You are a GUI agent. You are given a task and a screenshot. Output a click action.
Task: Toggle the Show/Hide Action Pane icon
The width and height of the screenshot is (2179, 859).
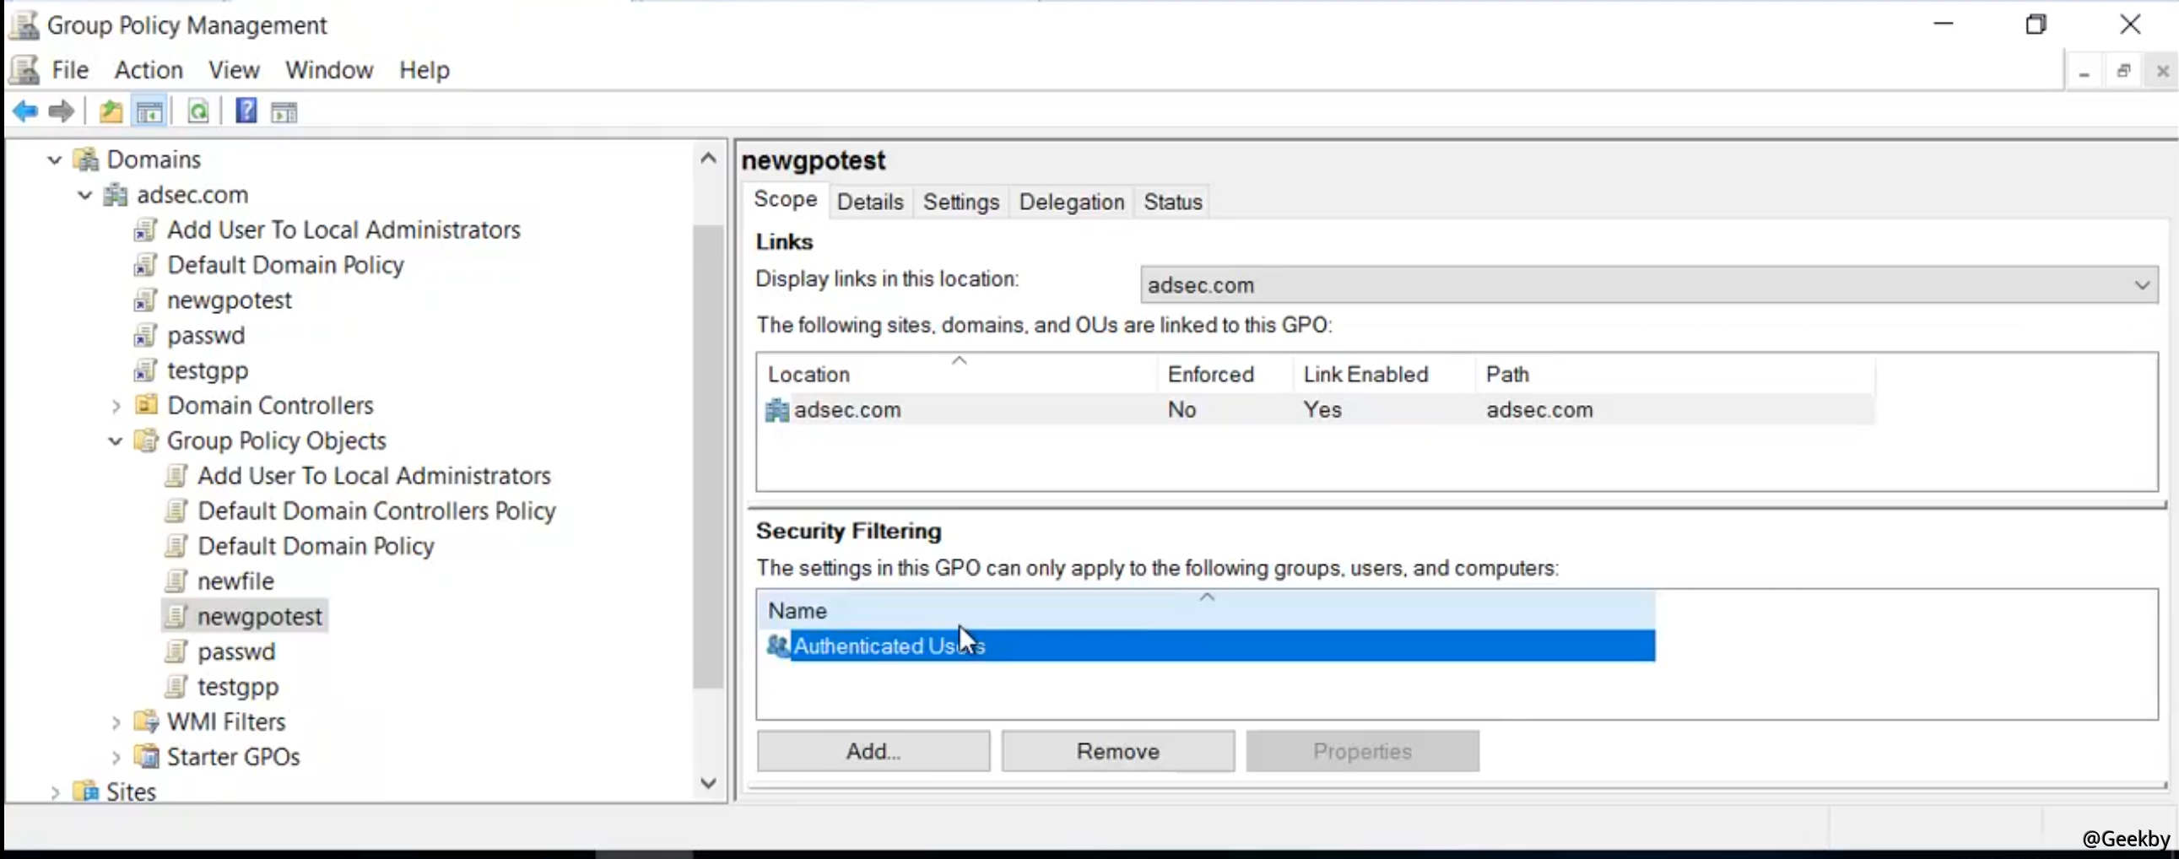tap(284, 111)
